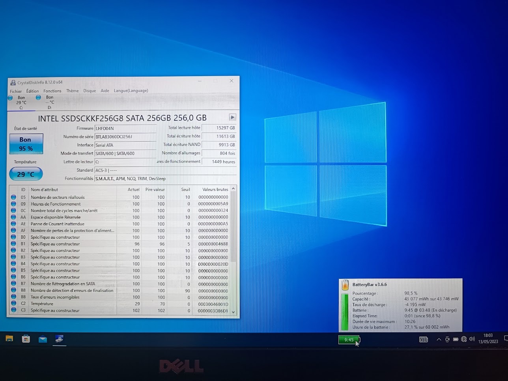This screenshot has height=381, width=508.
Task: Click the power-on hours value 1449 heures
Action: [219, 162]
